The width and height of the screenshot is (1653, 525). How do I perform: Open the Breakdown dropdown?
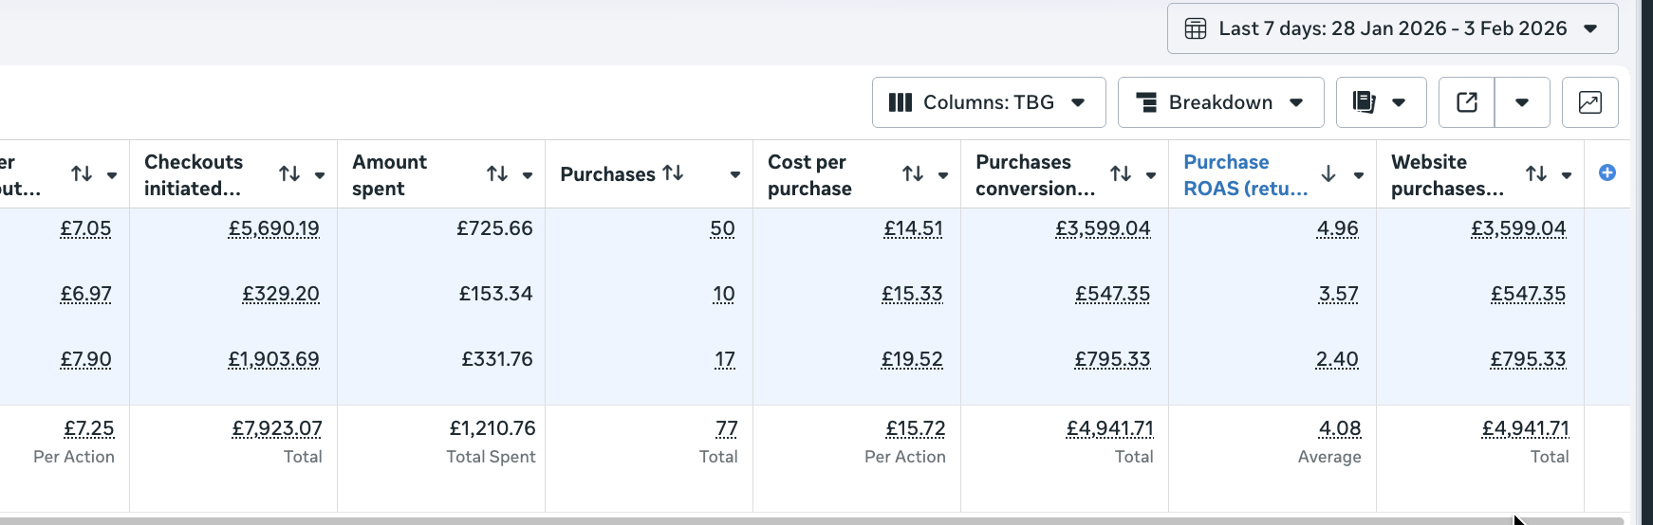coord(1220,102)
